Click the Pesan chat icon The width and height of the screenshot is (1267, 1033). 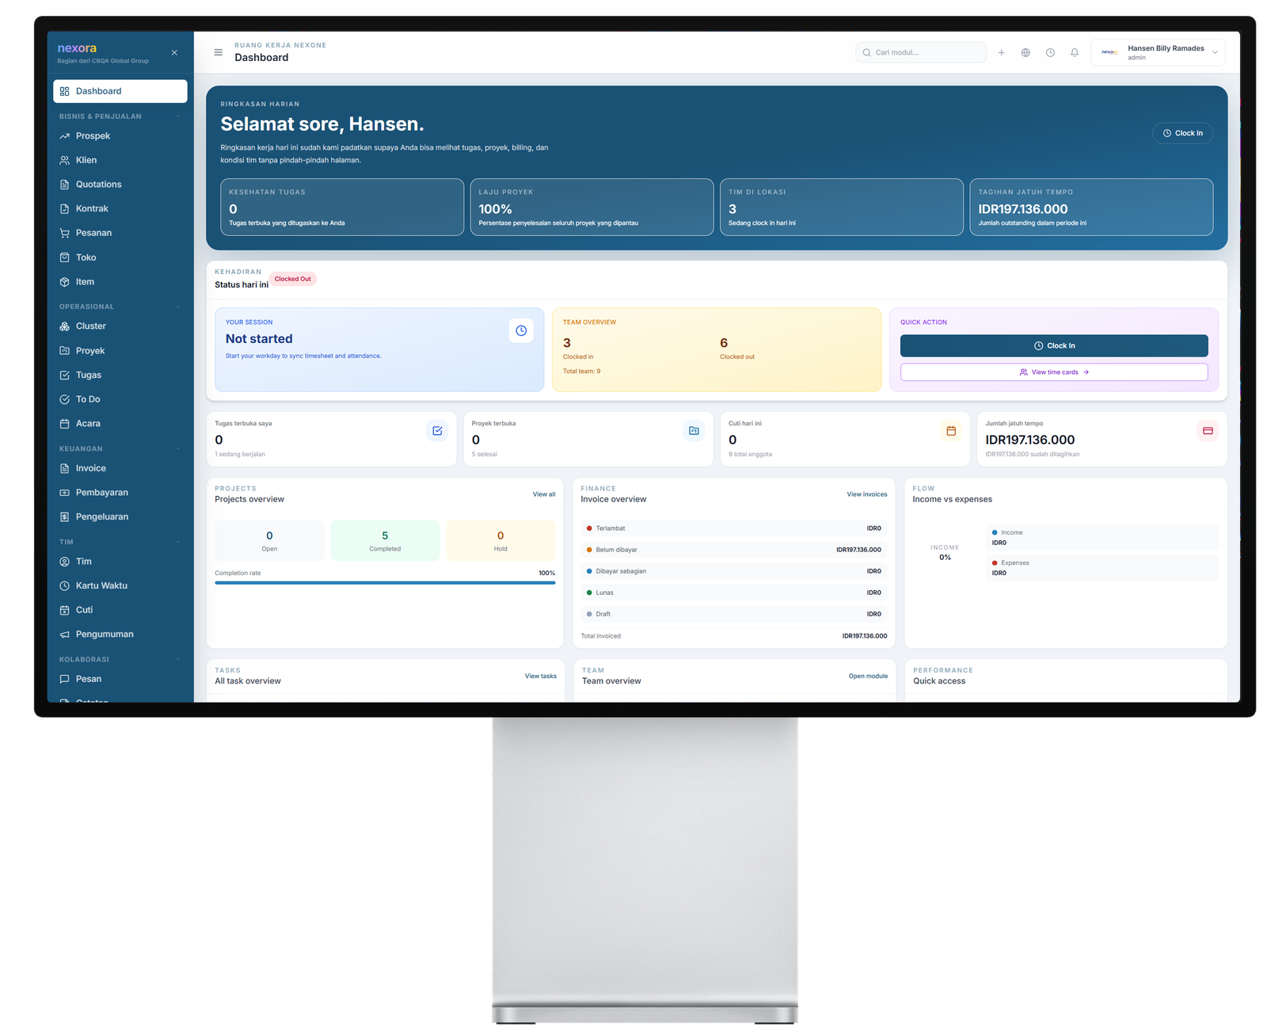65,679
